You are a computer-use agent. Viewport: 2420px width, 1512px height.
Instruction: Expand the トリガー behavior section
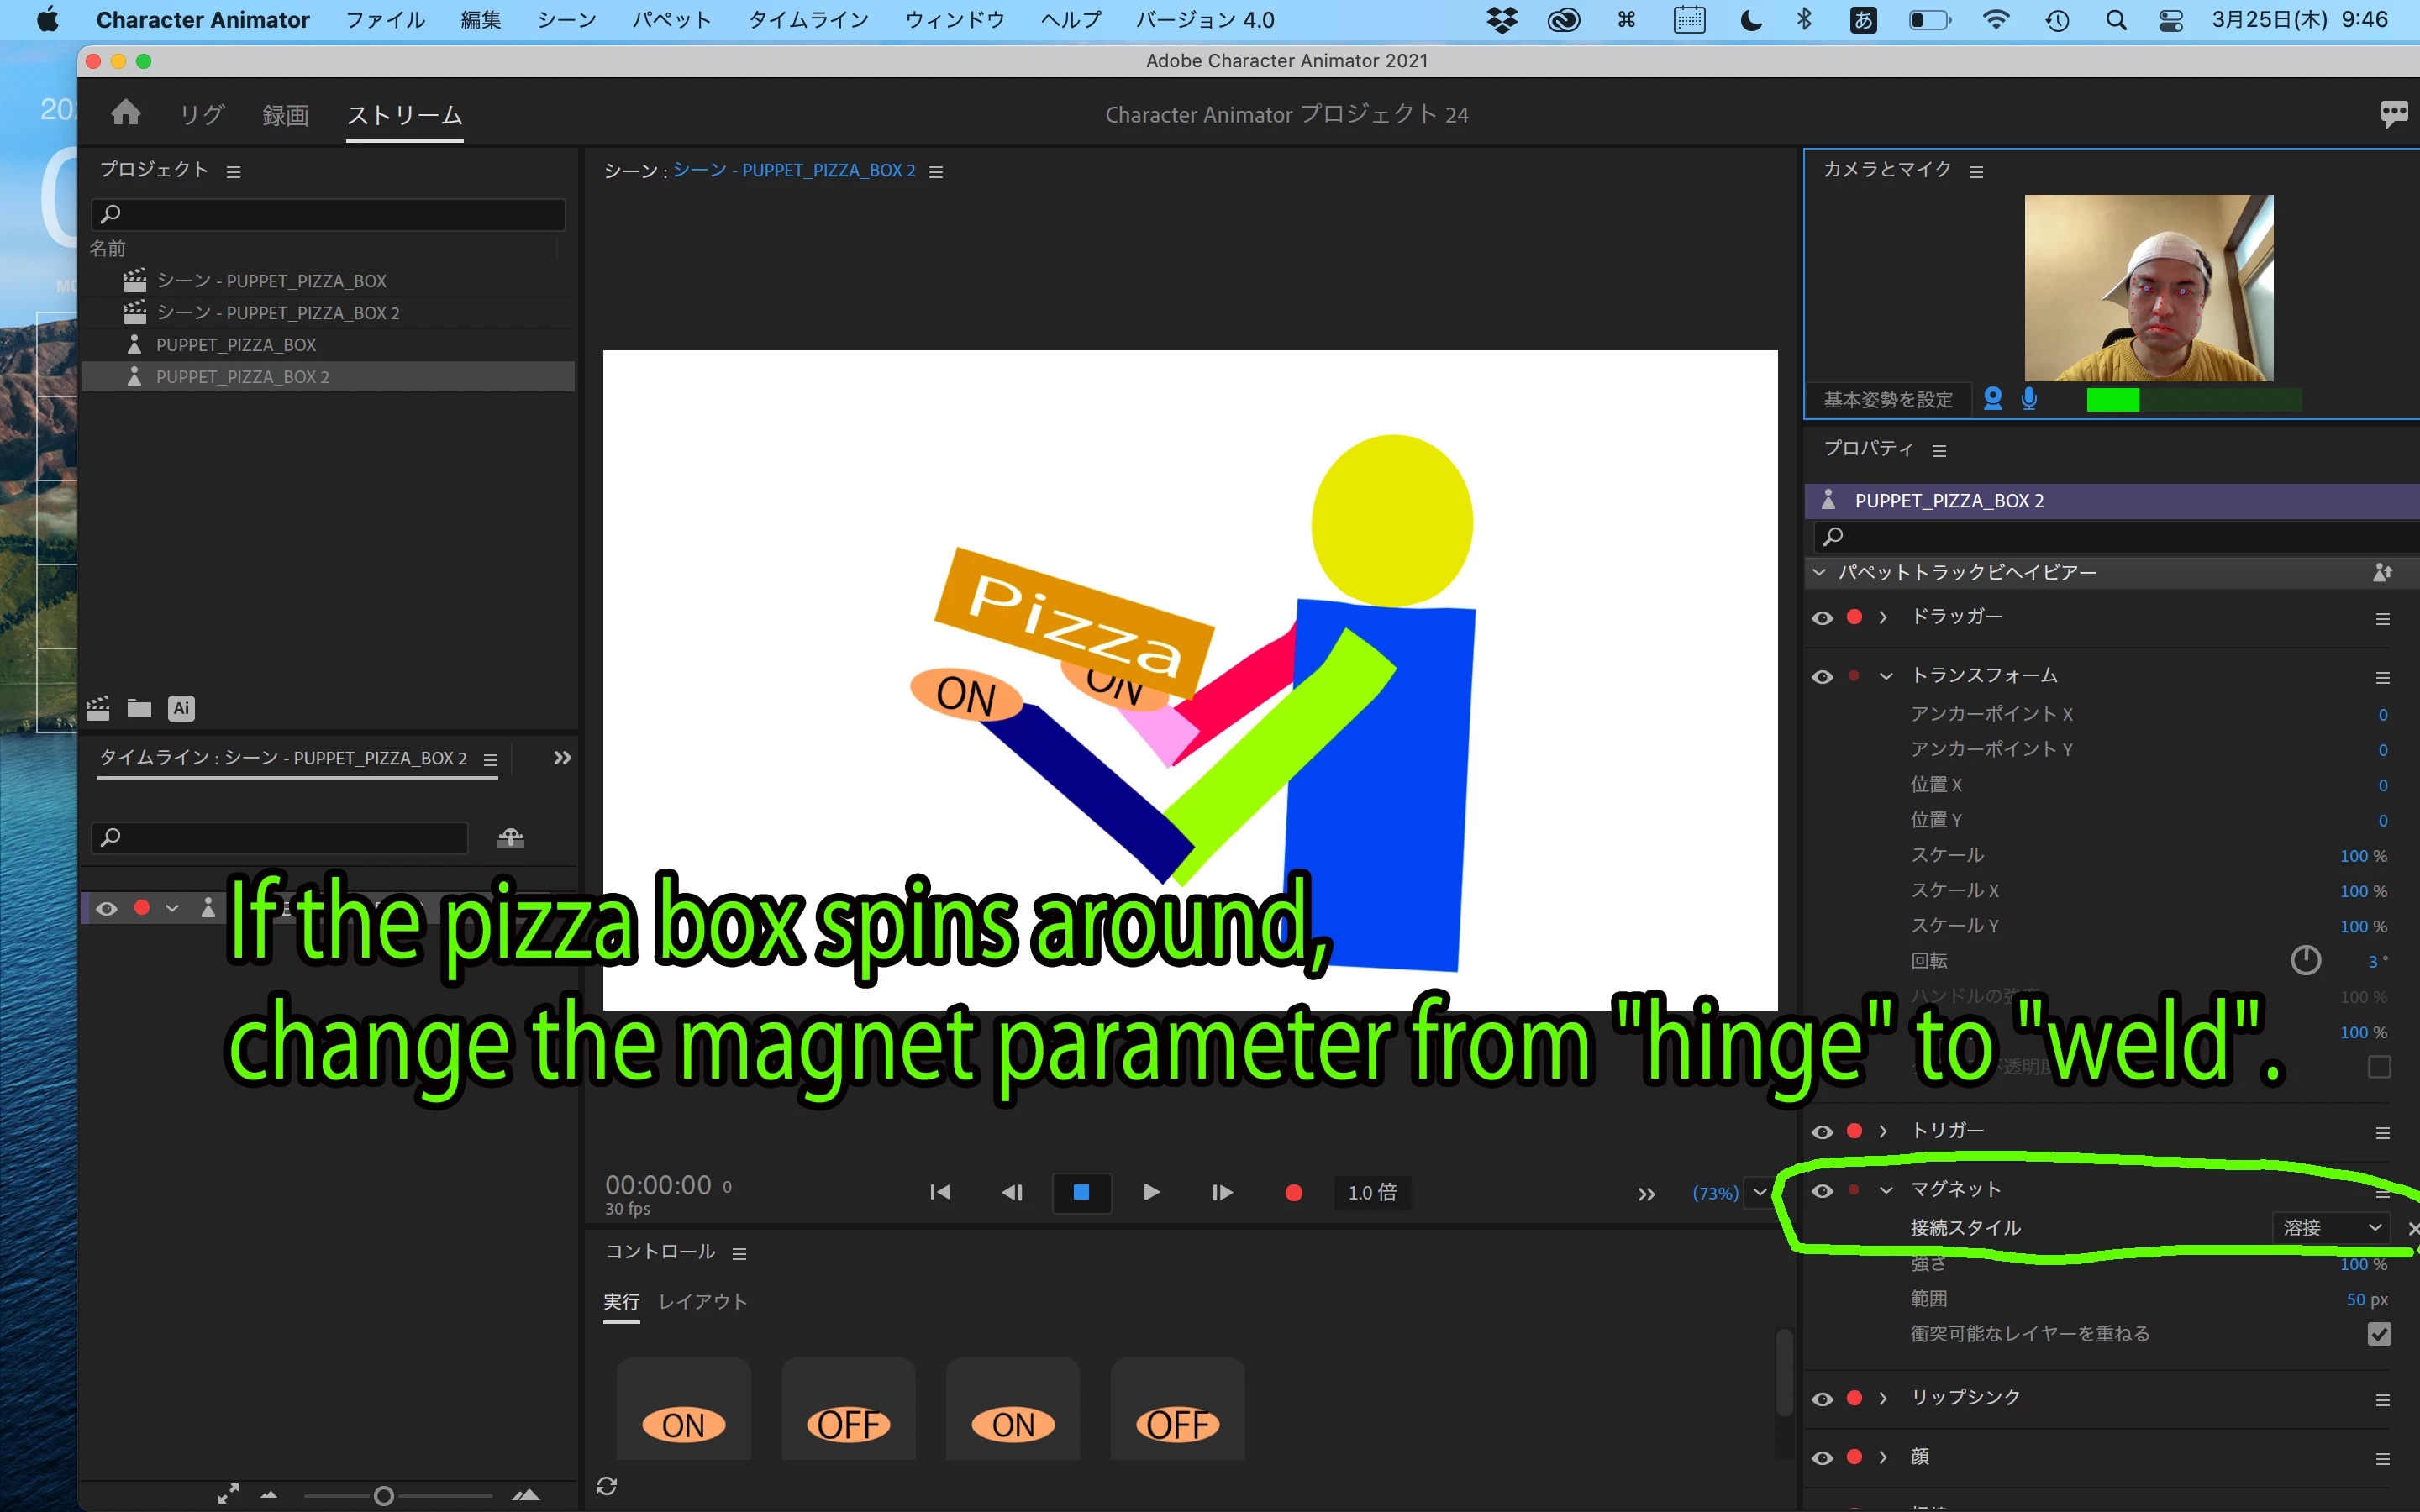pyautogui.click(x=1884, y=1131)
